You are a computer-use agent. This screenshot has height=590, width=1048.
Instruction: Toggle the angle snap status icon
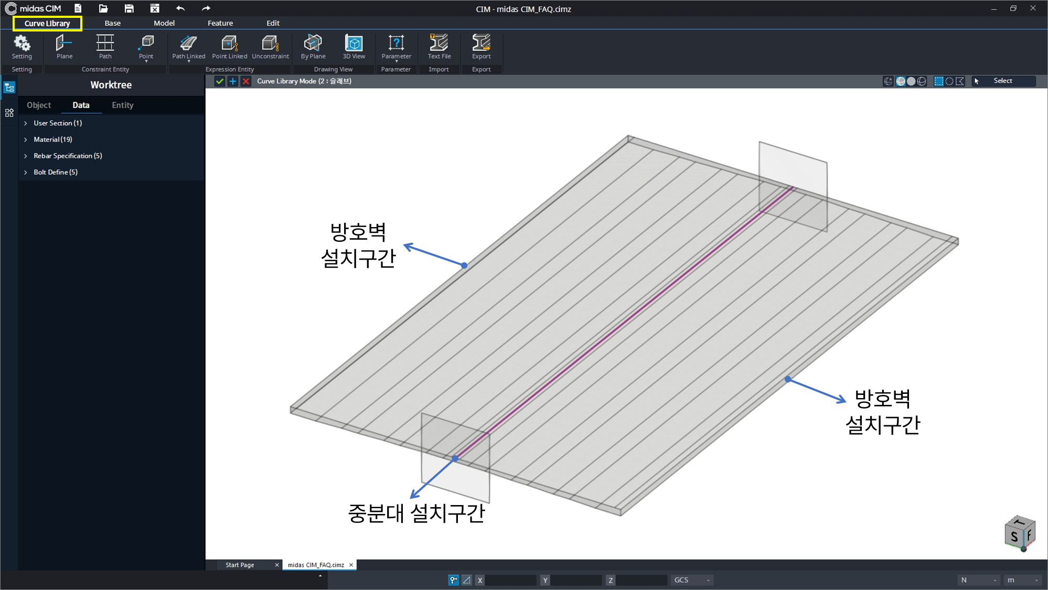466,580
